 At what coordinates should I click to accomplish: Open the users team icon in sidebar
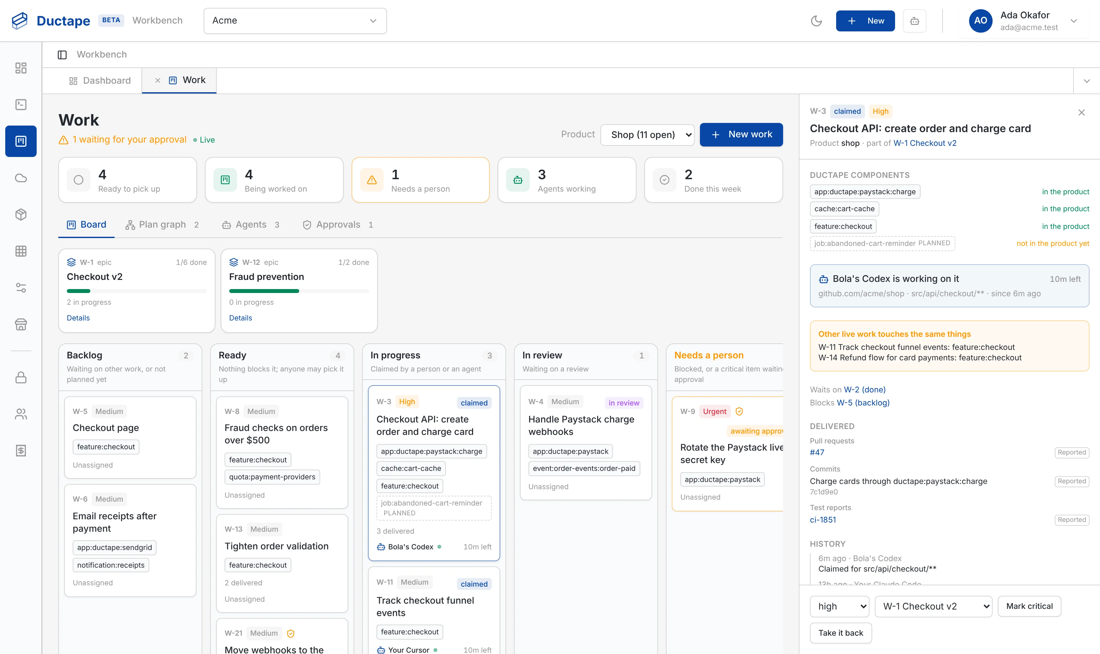pyautogui.click(x=21, y=414)
